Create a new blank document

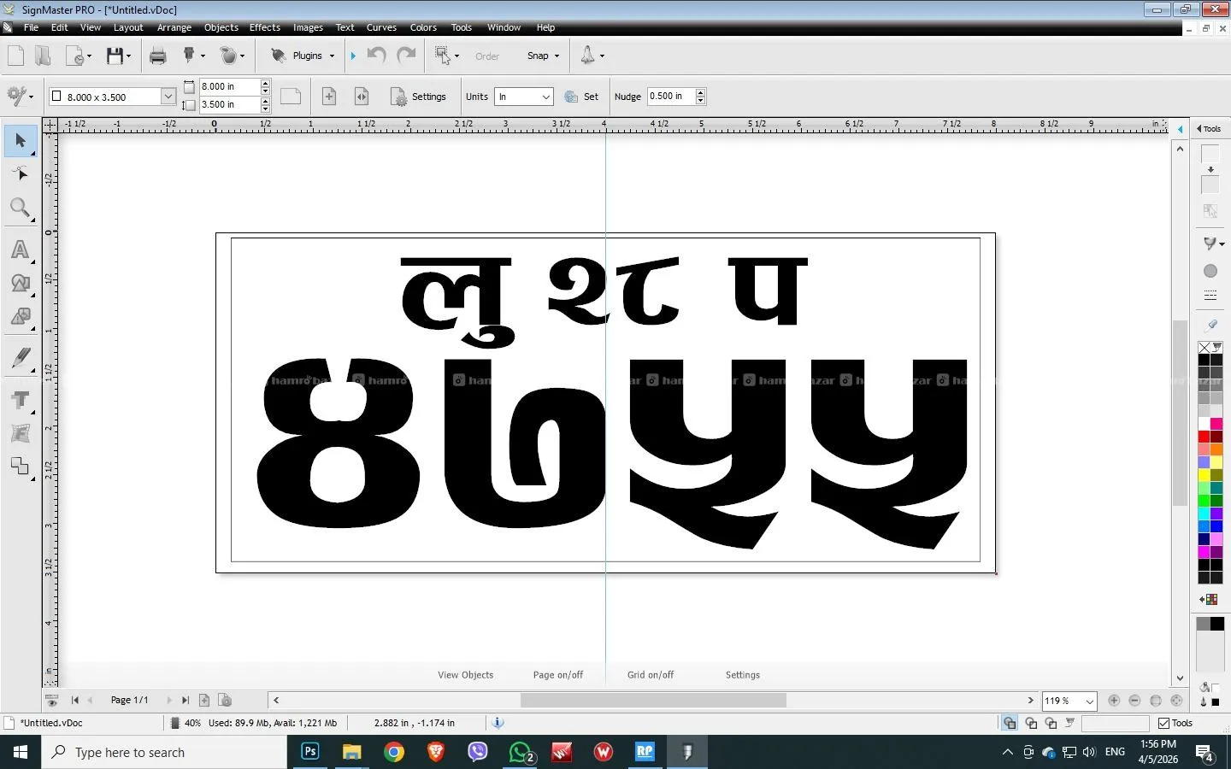click(x=15, y=56)
